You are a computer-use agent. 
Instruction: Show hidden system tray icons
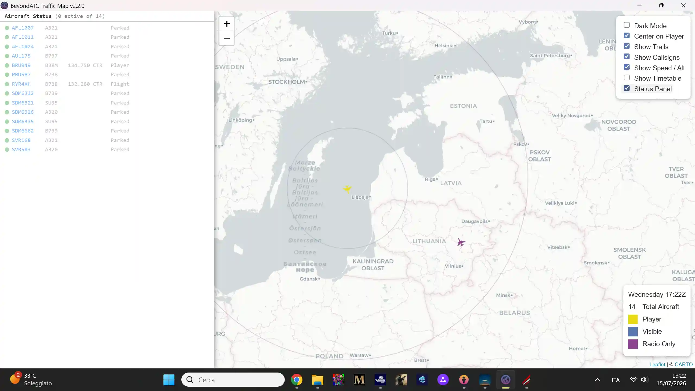click(597, 380)
